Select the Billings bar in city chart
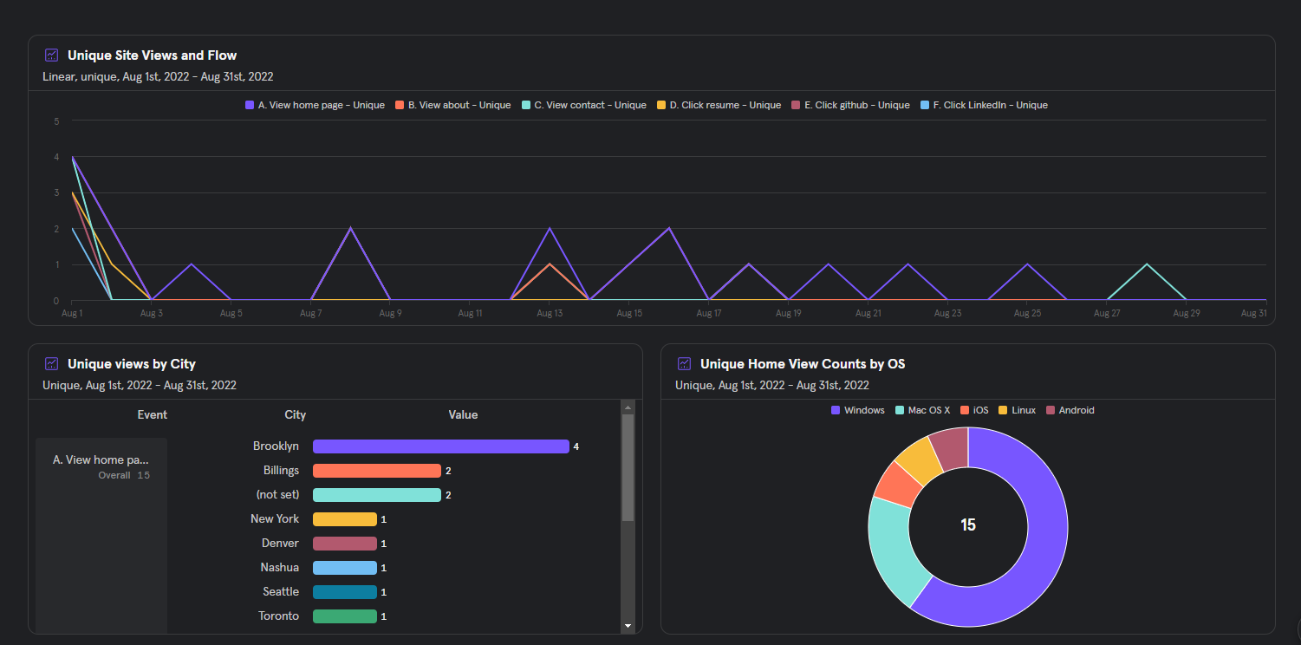The image size is (1301, 645). tap(377, 471)
